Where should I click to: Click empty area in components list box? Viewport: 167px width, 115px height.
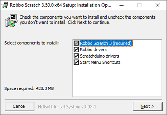117,81
